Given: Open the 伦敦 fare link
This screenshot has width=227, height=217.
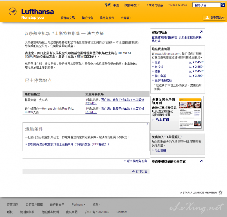Looking at the screenshot, I should (x=157, y=62).
